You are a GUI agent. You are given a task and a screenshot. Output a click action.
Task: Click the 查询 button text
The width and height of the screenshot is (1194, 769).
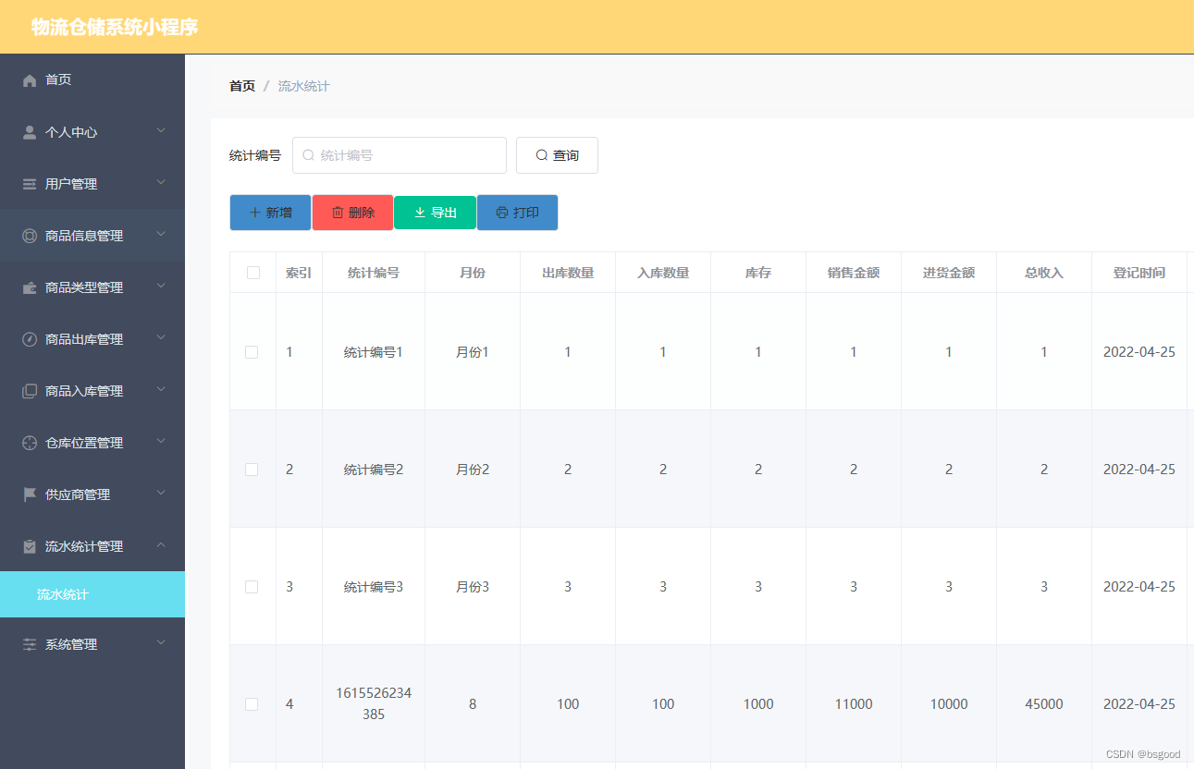tap(566, 155)
